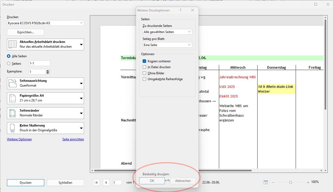Click the zoom in plus icon

coord(308,182)
